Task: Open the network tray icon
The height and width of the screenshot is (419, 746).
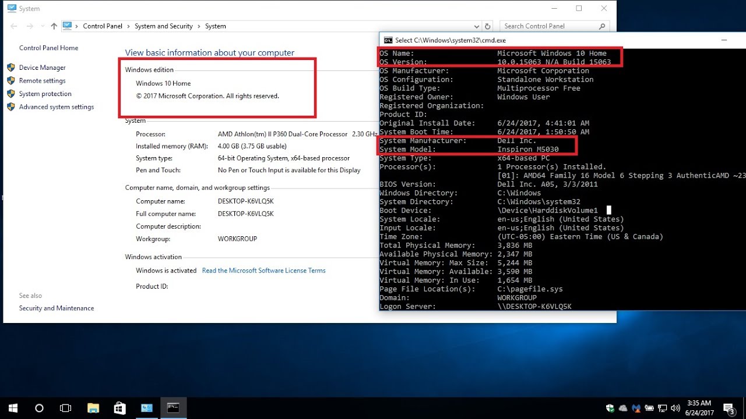Action: [663, 408]
